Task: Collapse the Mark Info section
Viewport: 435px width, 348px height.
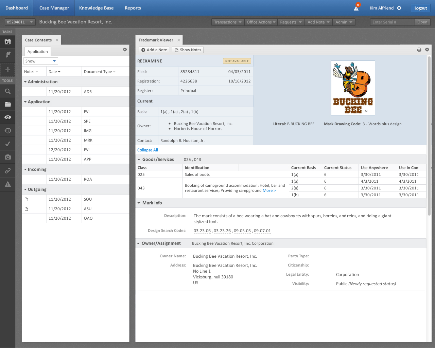Action: pyautogui.click(x=139, y=203)
